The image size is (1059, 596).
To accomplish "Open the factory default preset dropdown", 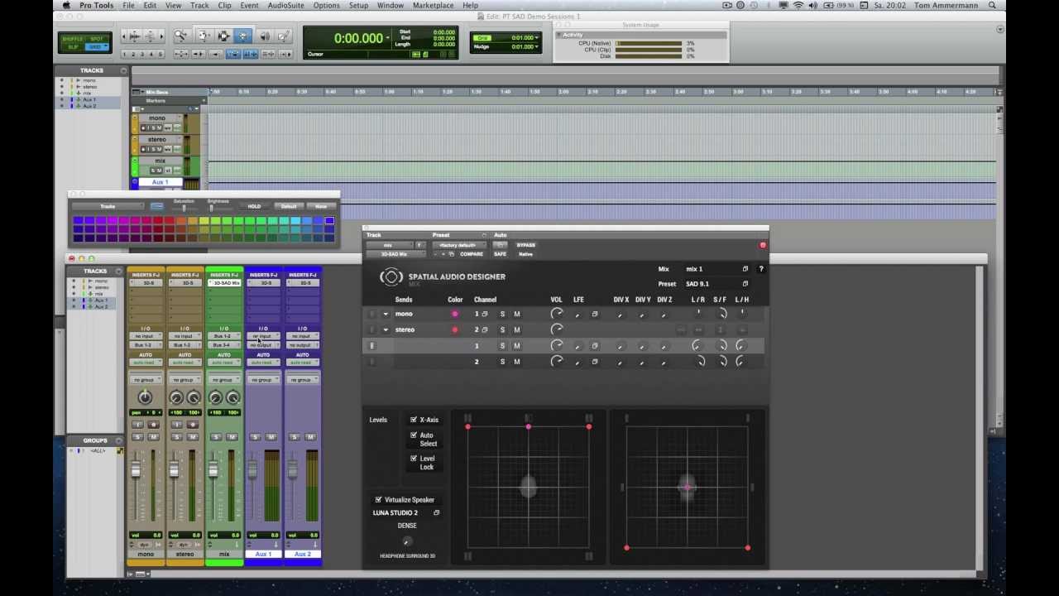I will point(460,245).
